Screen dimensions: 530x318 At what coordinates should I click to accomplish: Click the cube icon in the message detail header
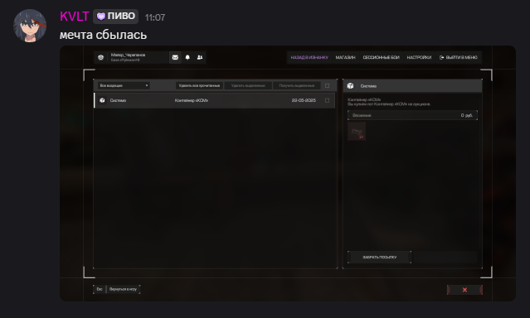coord(350,86)
